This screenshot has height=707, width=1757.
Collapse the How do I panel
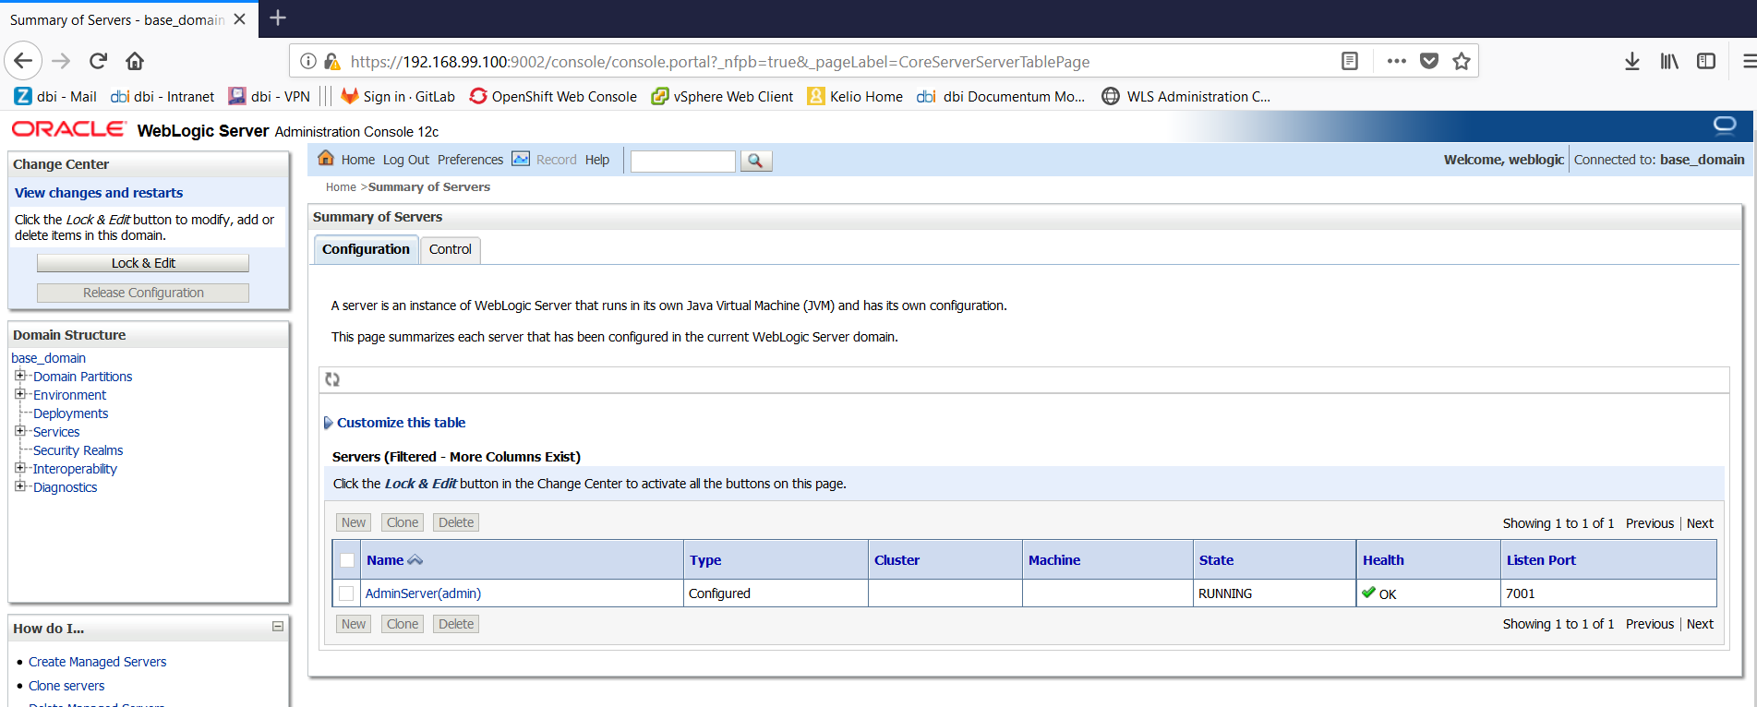pyautogui.click(x=278, y=627)
